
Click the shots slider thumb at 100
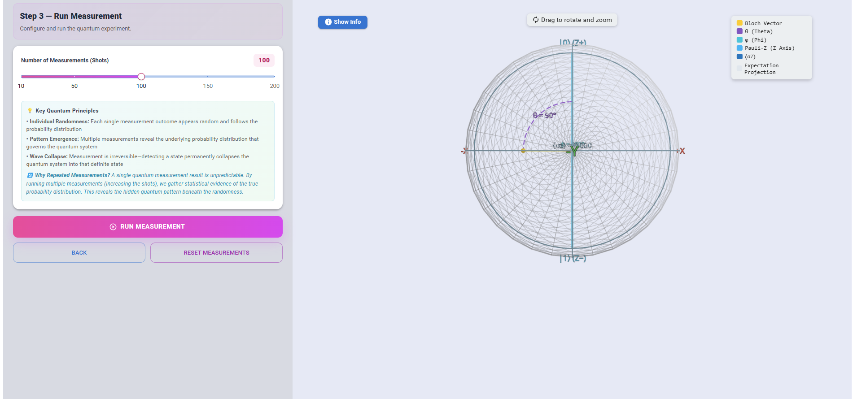coord(141,77)
